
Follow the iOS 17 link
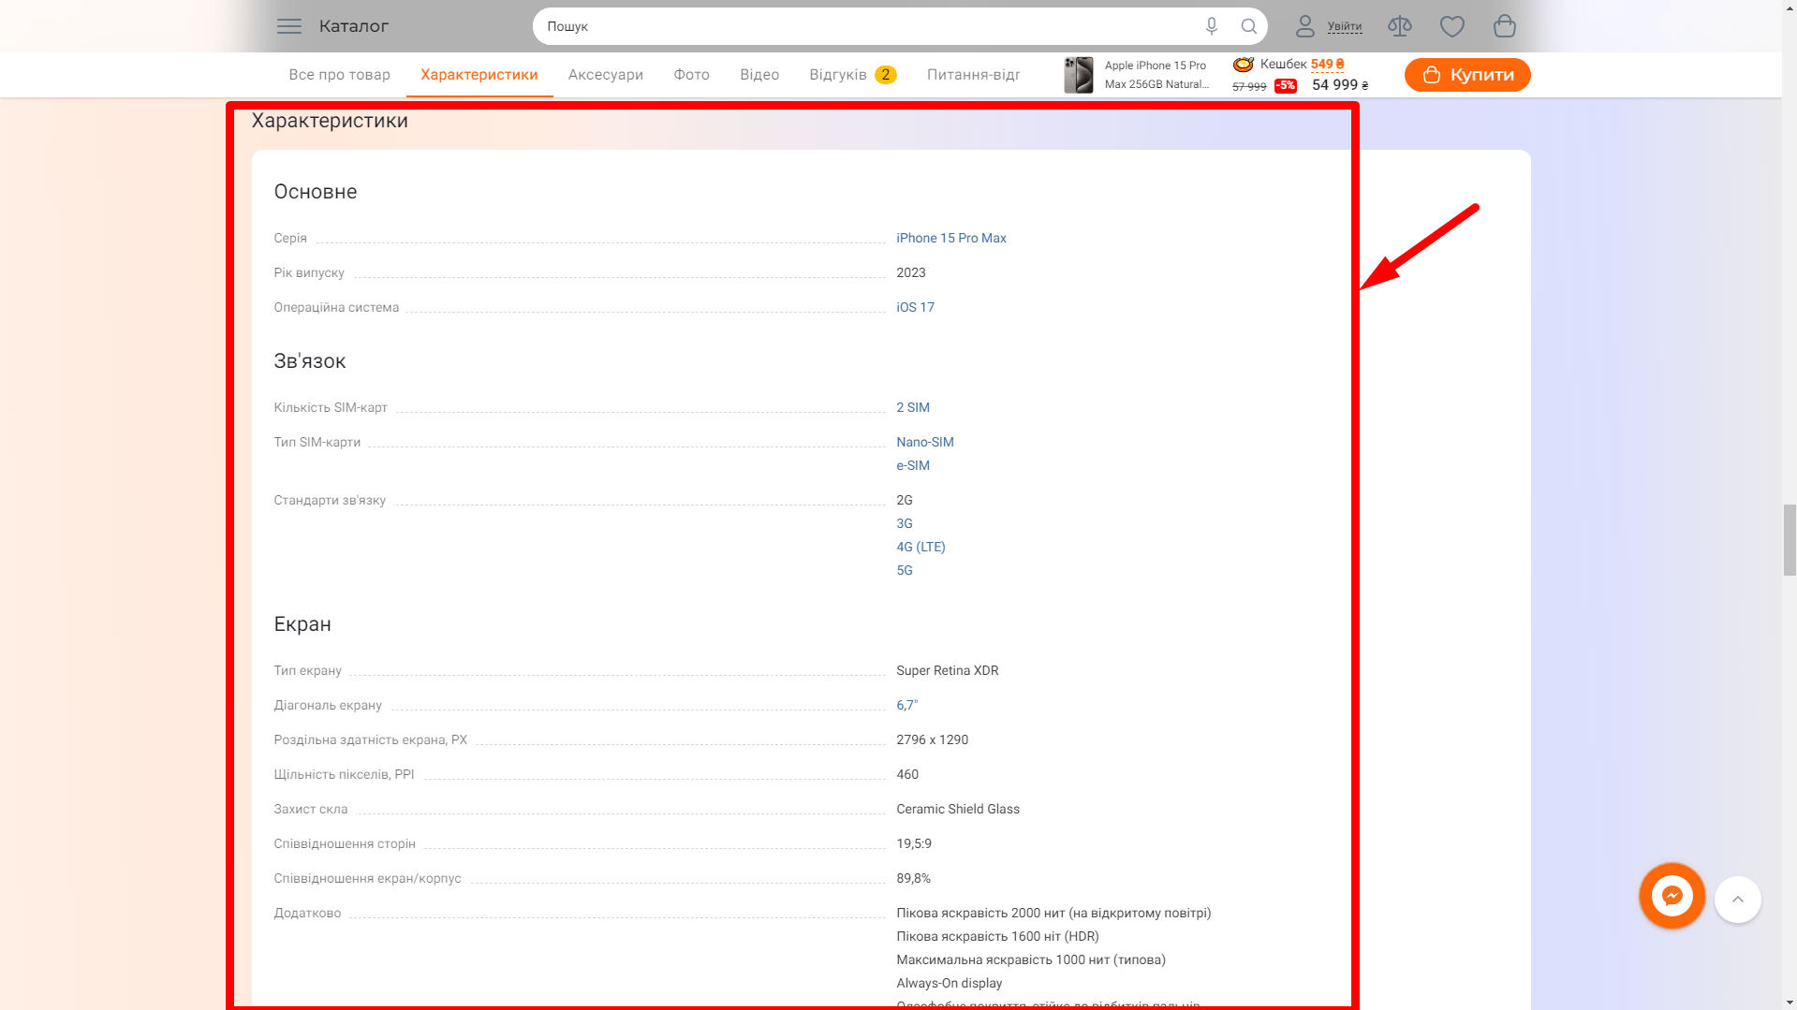coord(915,307)
